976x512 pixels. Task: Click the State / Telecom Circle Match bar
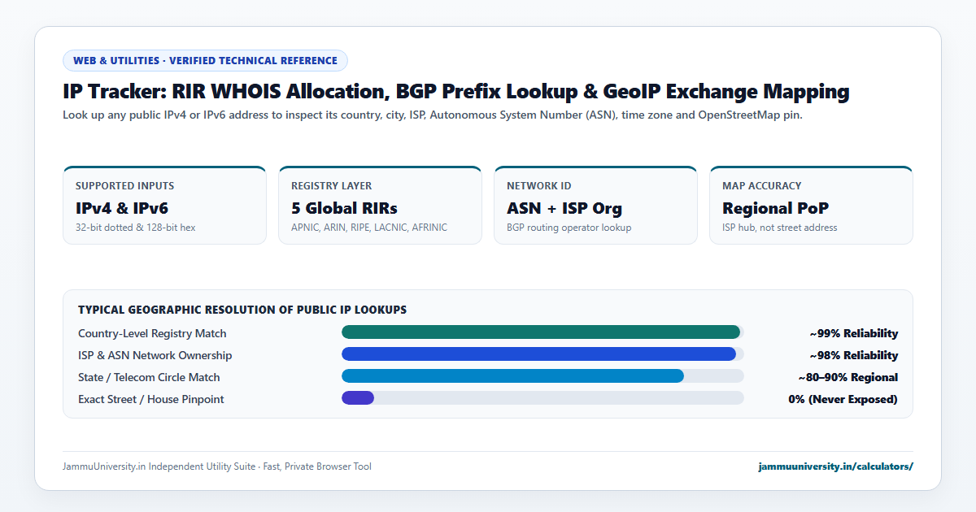click(512, 375)
